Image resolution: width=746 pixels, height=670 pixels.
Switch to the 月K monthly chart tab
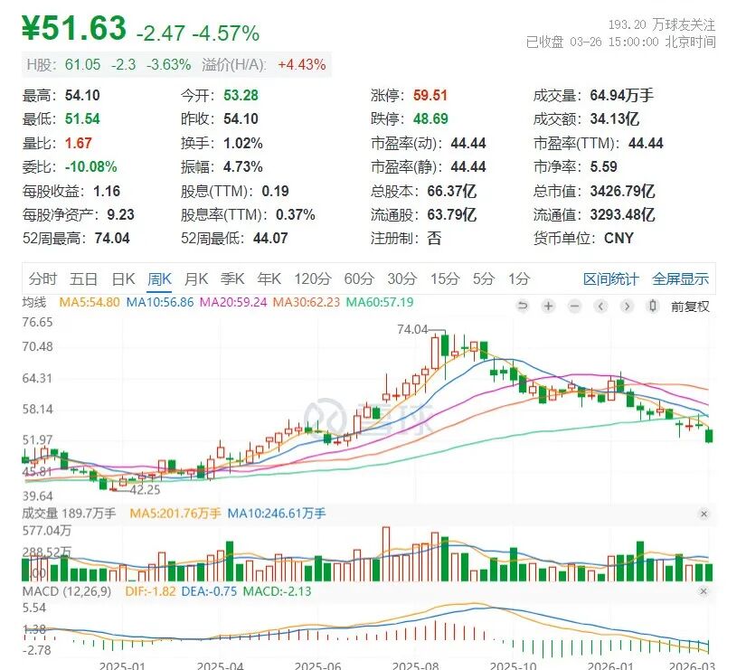click(197, 279)
